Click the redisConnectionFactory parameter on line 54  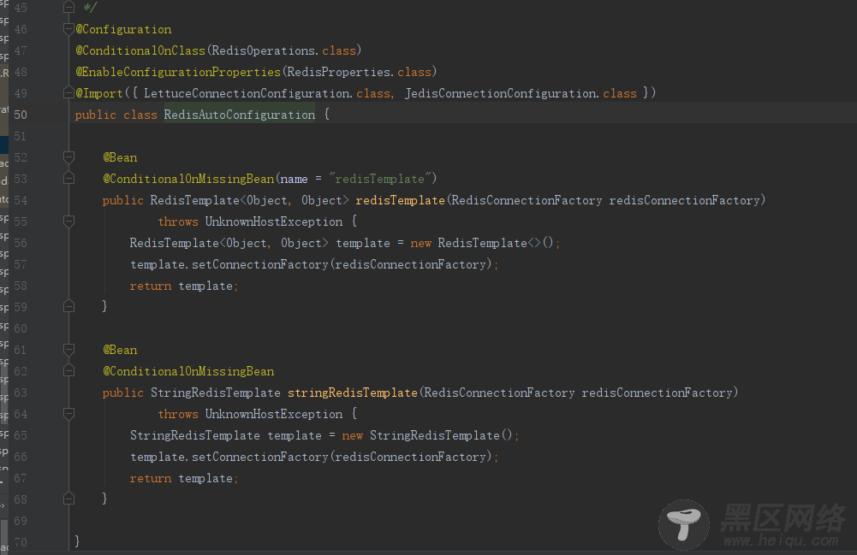click(x=684, y=200)
